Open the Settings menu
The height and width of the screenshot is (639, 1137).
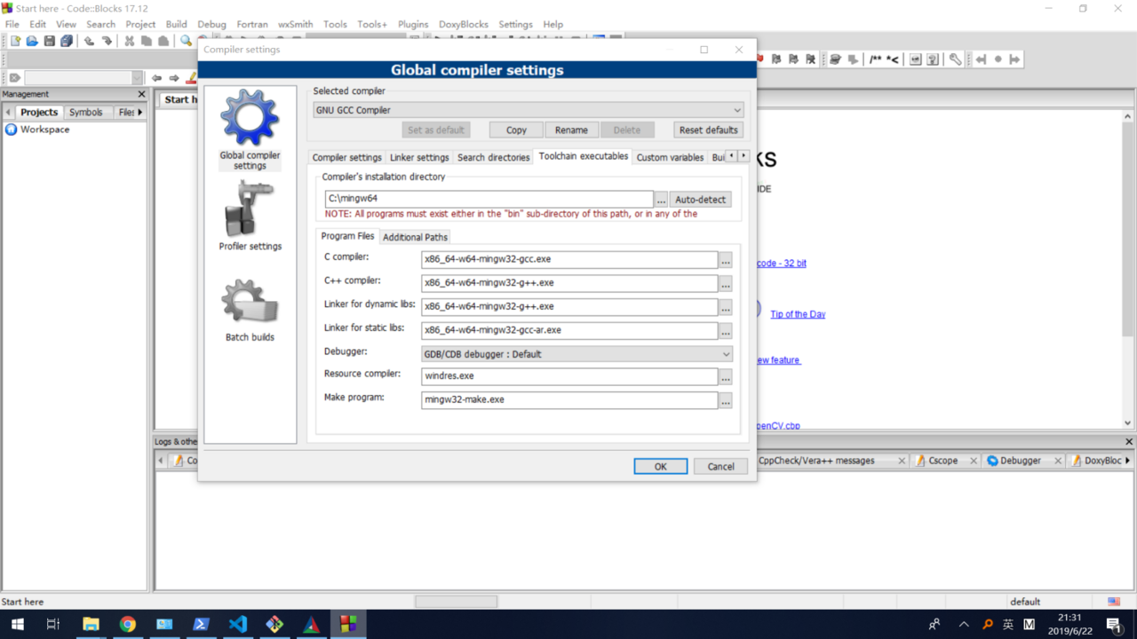(x=515, y=24)
